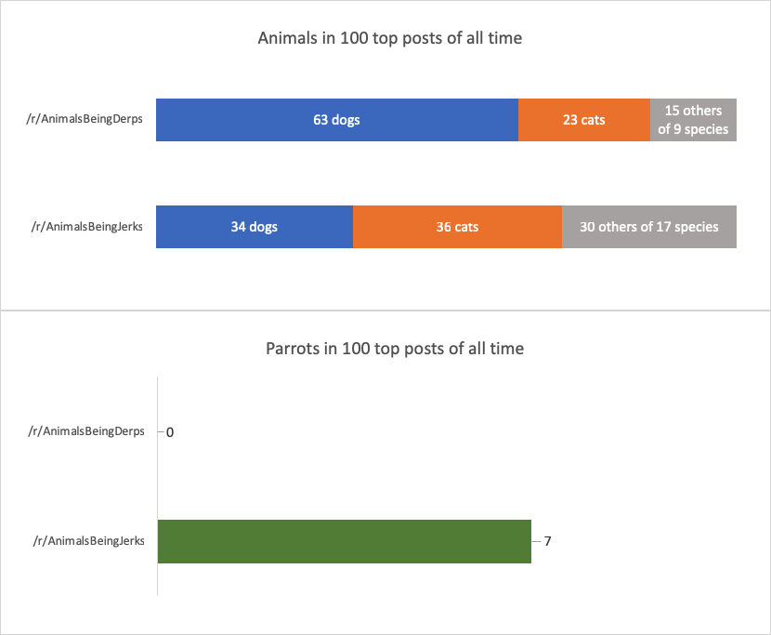Screen dimensions: 771x635
Task: Select the orange "36 cats" bar segment
Action: pyautogui.click(x=457, y=227)
